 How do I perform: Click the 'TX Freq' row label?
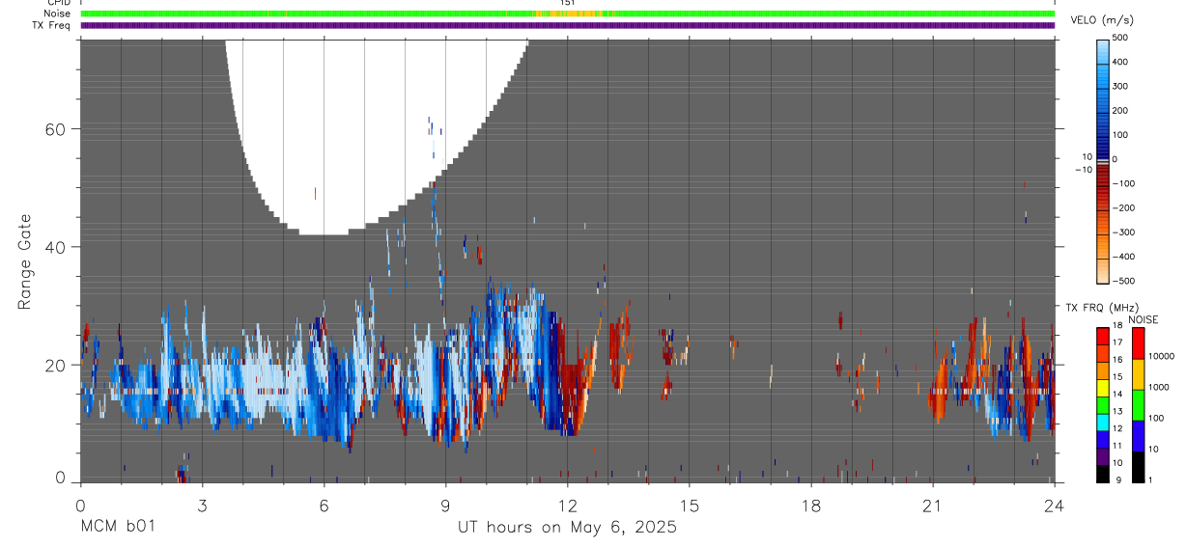53,25
